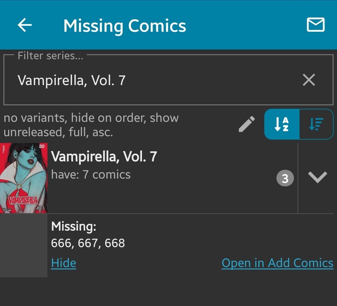Tap the 'Filter series...' field label
The height and width of the screenshot is (306, 337).
point(51,56)
